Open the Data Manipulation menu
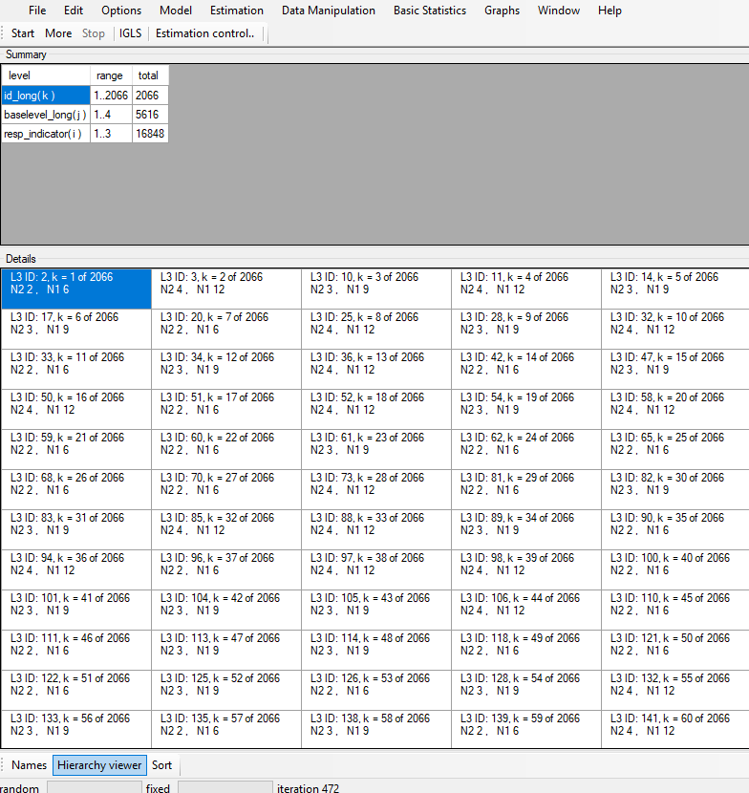The width and height of the screenshot is (749, 793). [x=329, y=11]
